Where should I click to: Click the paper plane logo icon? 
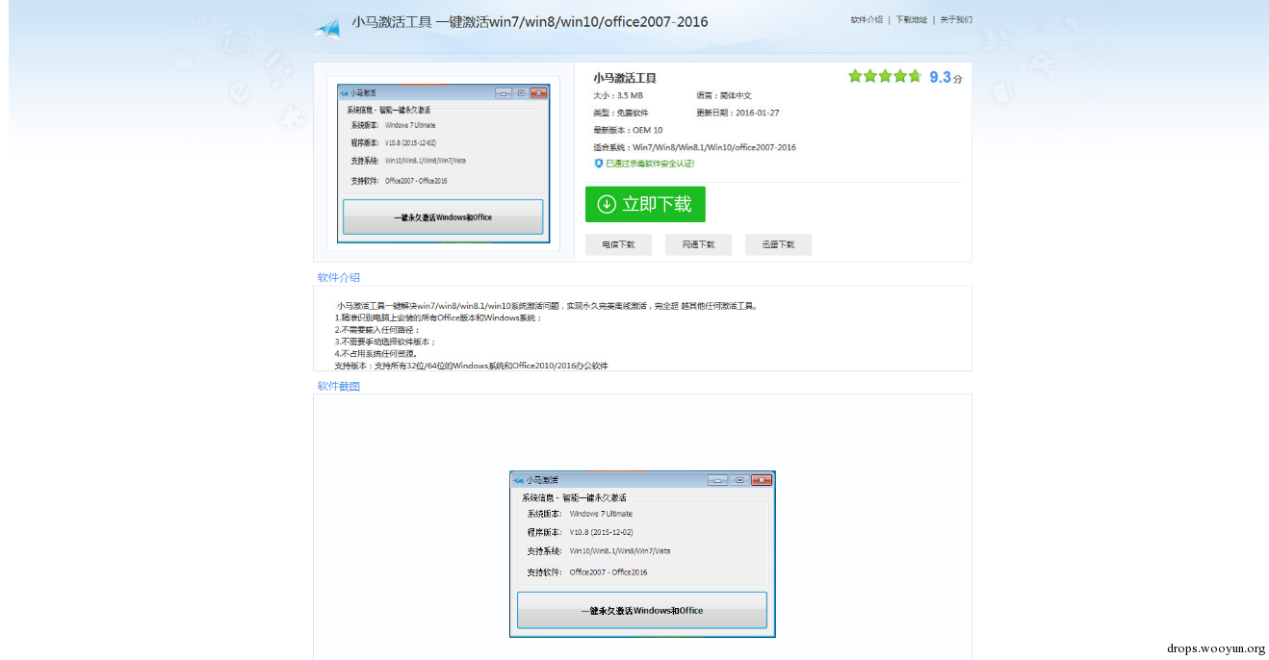coord(328,28)
